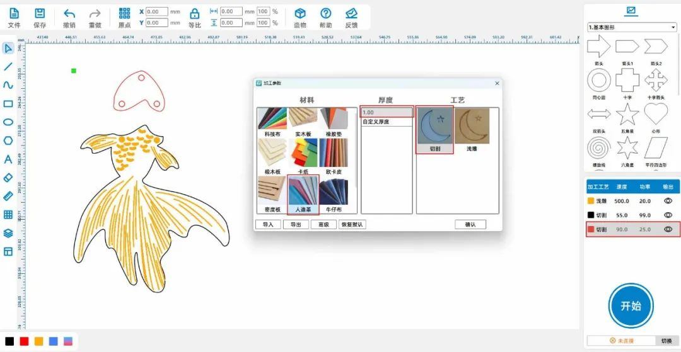This screenshot has width=681, height=352.
Task: Select the eraser tool
Action: pyautogui.click(x=8, y=178)
